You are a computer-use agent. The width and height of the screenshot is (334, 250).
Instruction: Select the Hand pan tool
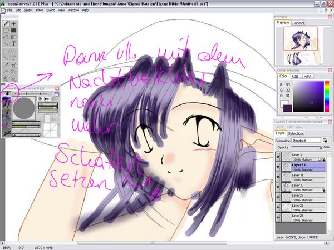[6, 72]
